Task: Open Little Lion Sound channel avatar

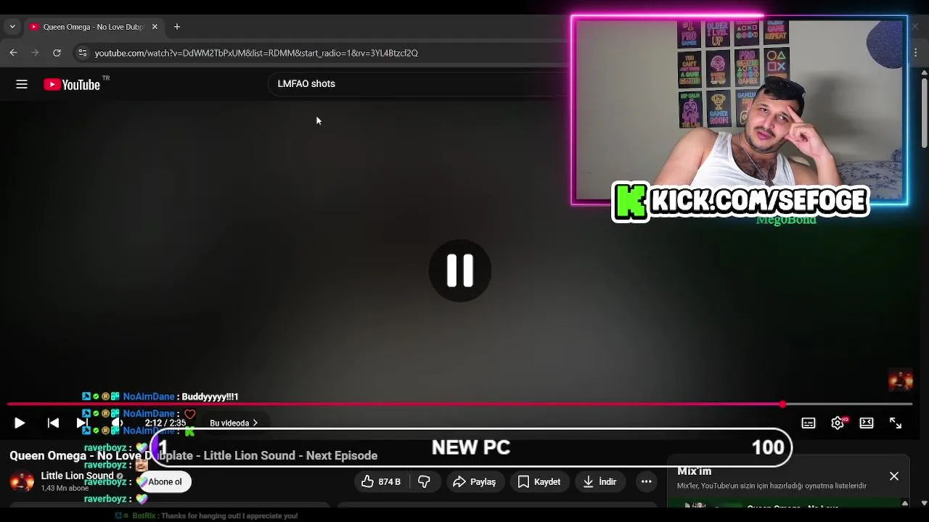Action: 22,481
